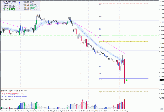The width and height of the screenshot is (164, 112).
Task: Select the BOE Inflation Report headline
Action: (12, 92)
